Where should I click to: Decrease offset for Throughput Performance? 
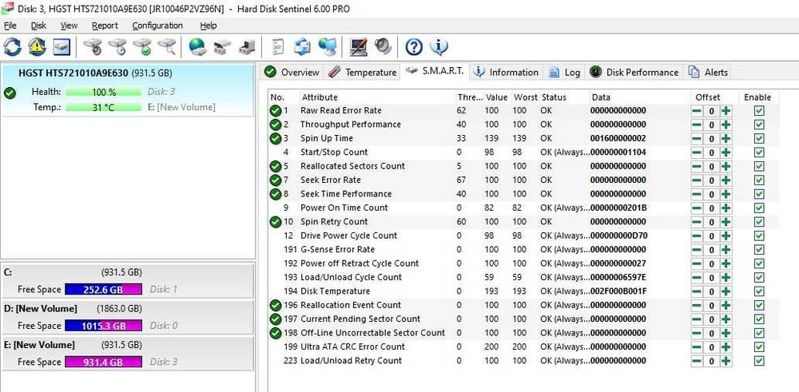click(697, 125)
